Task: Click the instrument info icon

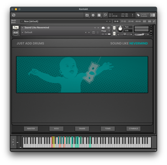Action: pyautogui.click(x=109, y=28)
